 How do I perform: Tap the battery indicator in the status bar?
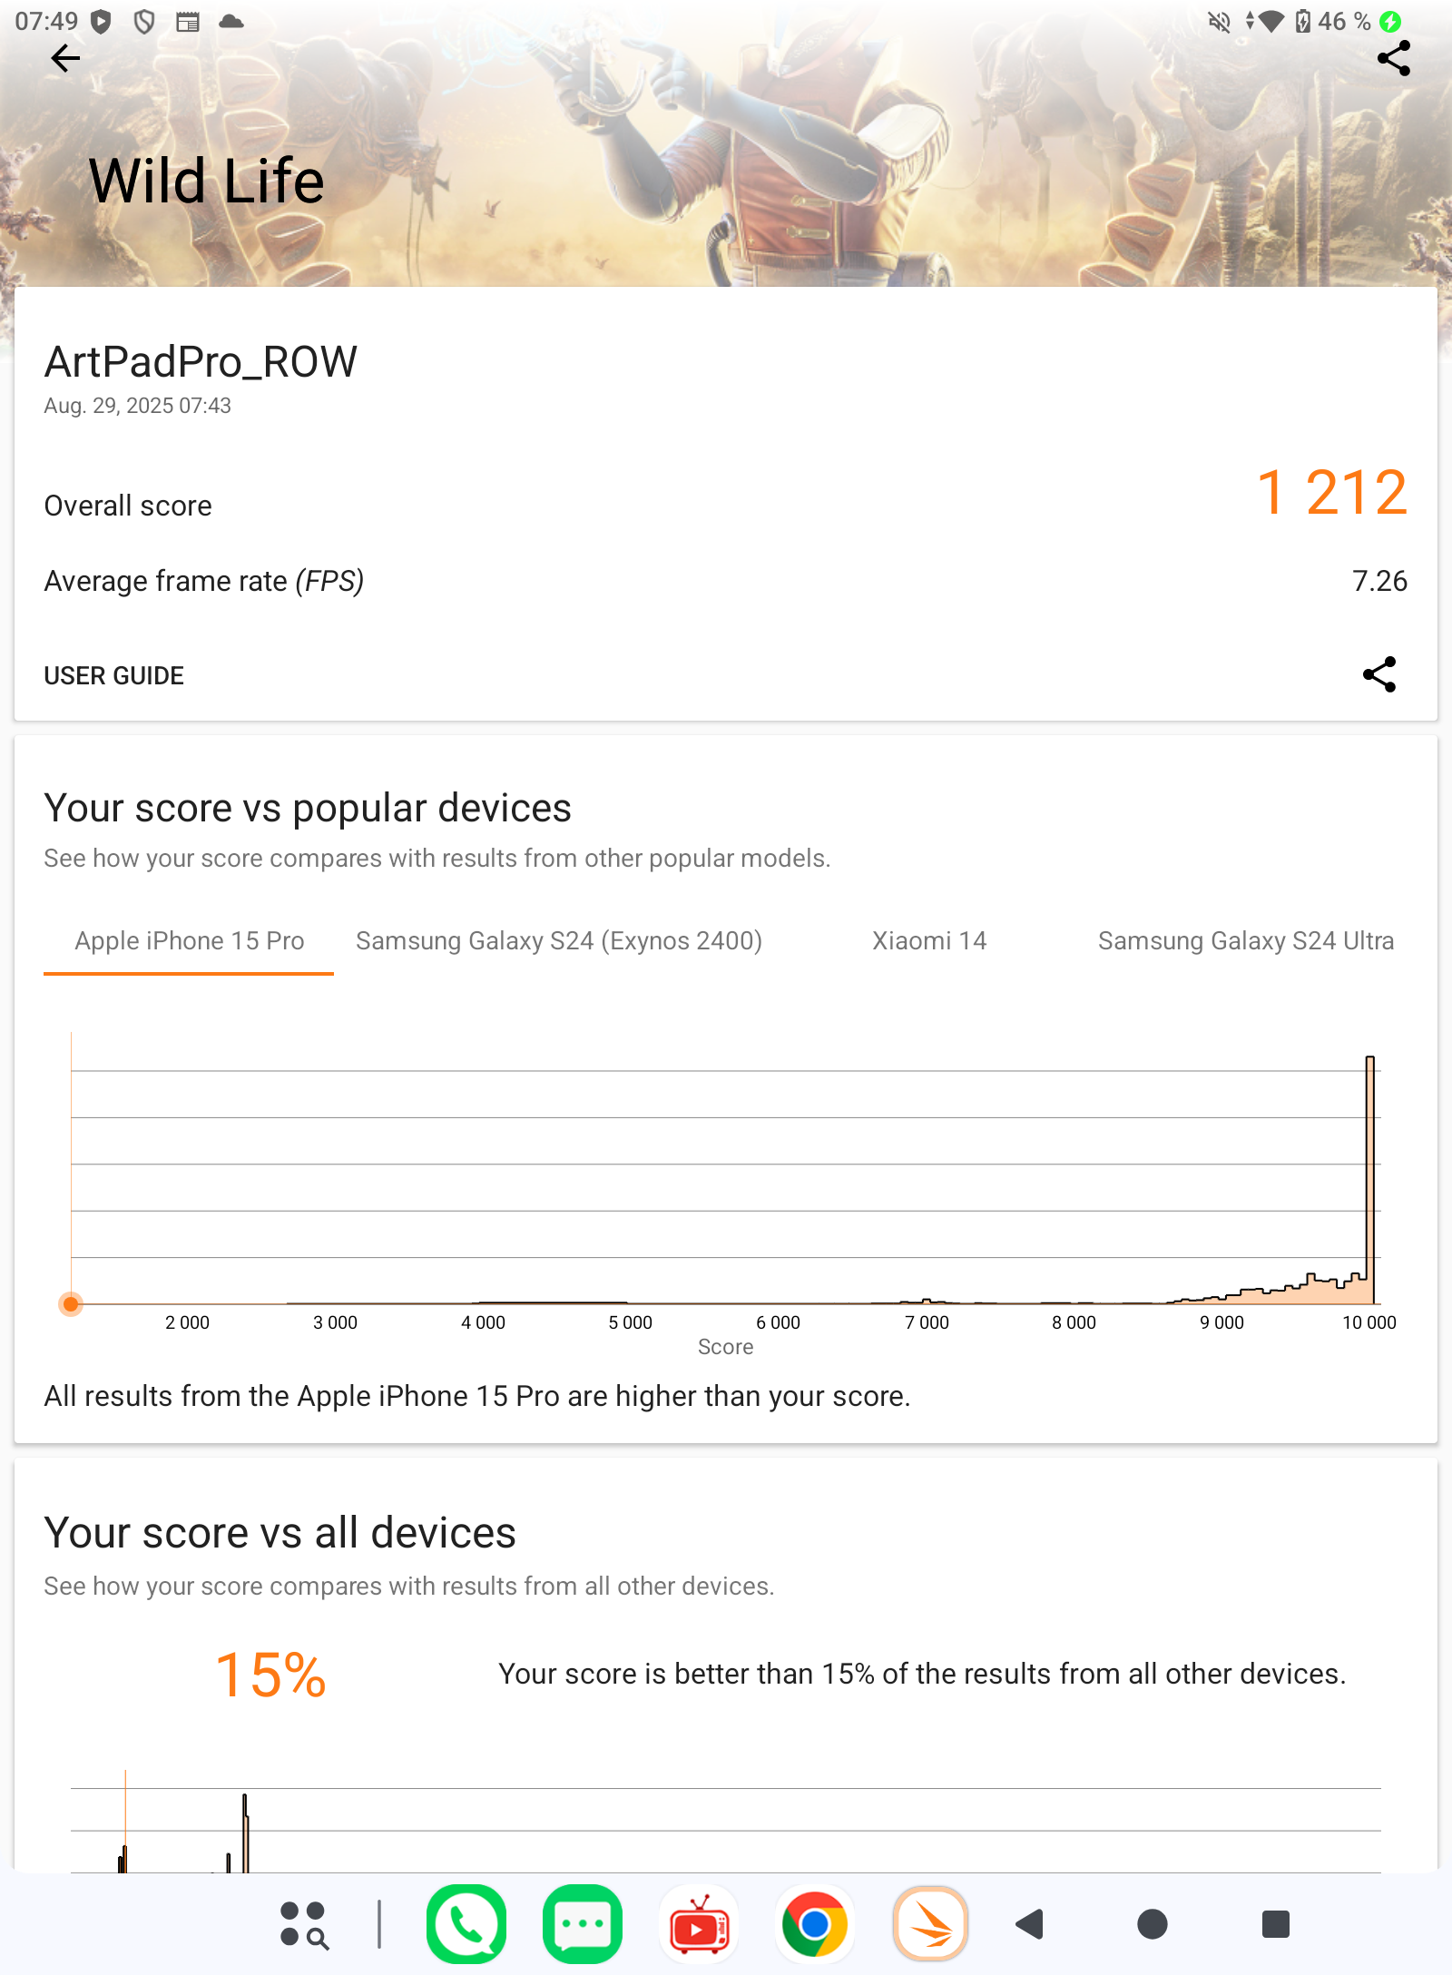click(1303, 21)
